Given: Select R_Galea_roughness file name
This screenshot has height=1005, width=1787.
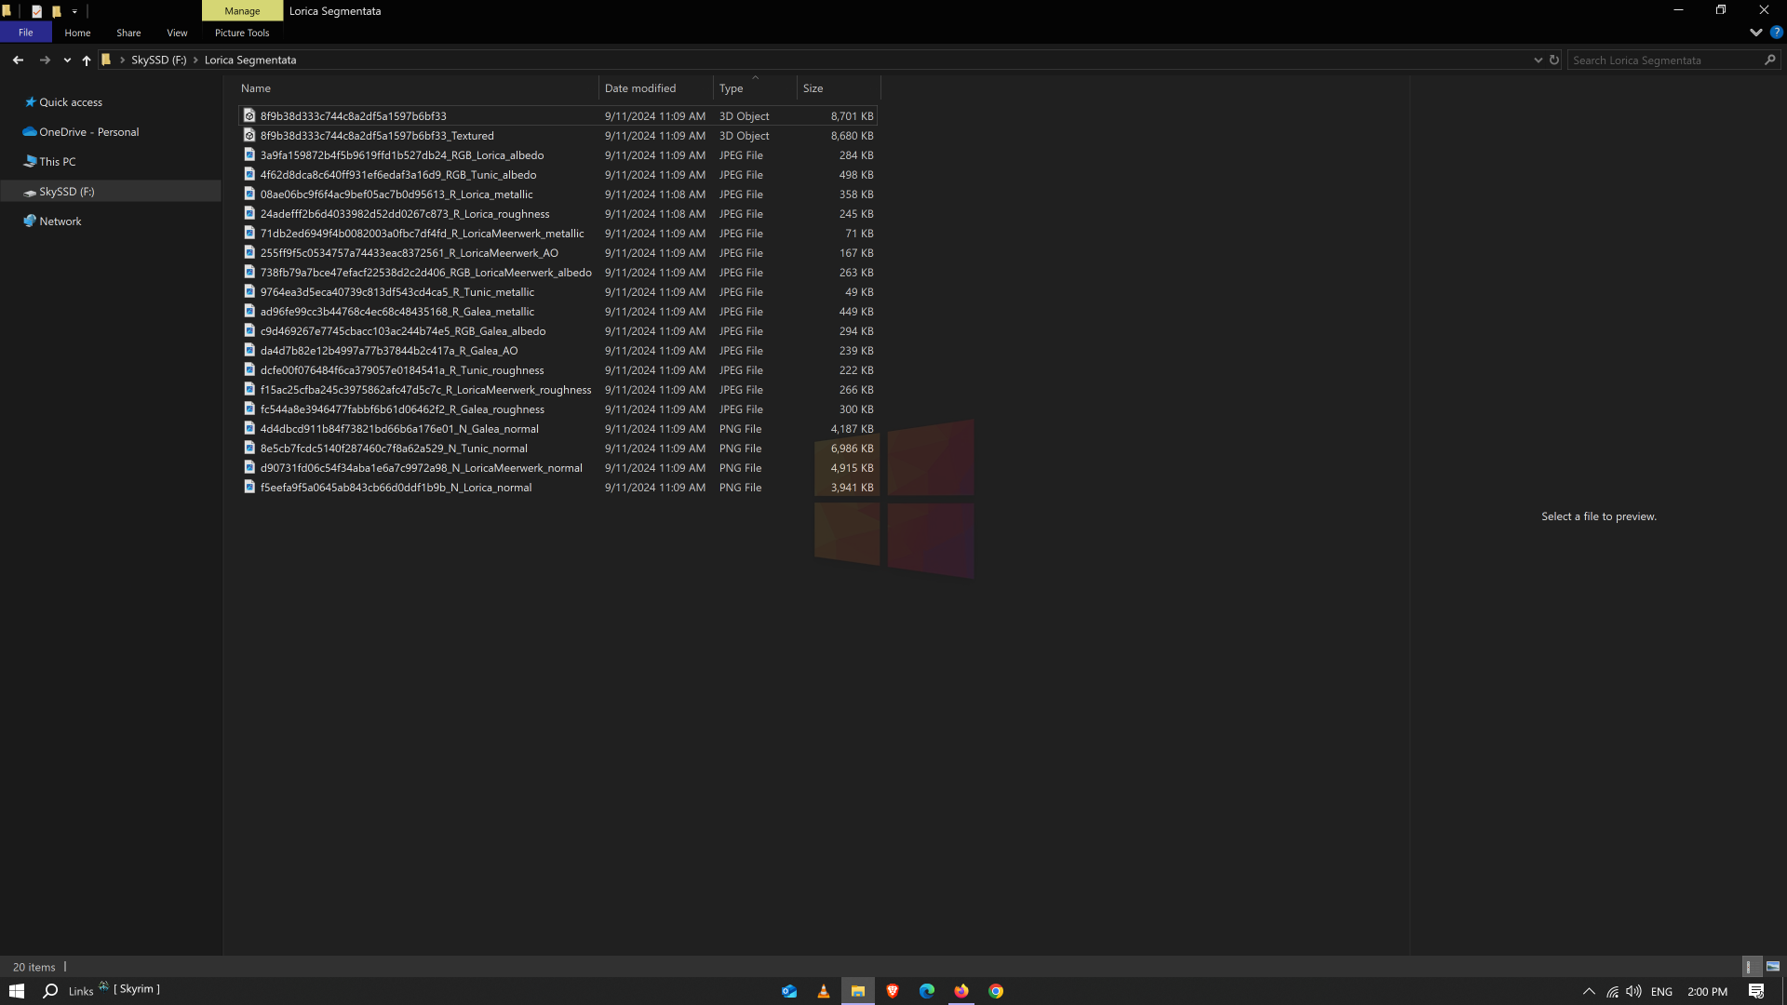Looking at the screenshot, I should click(x=402, y=409).
